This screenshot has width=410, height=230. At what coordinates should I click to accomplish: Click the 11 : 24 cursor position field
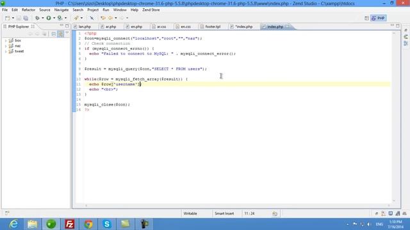249,213
